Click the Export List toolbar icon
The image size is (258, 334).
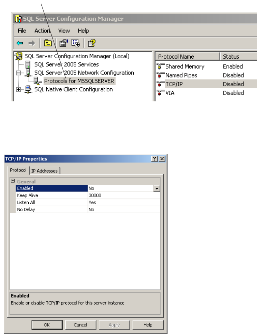[x=76, y=43]
